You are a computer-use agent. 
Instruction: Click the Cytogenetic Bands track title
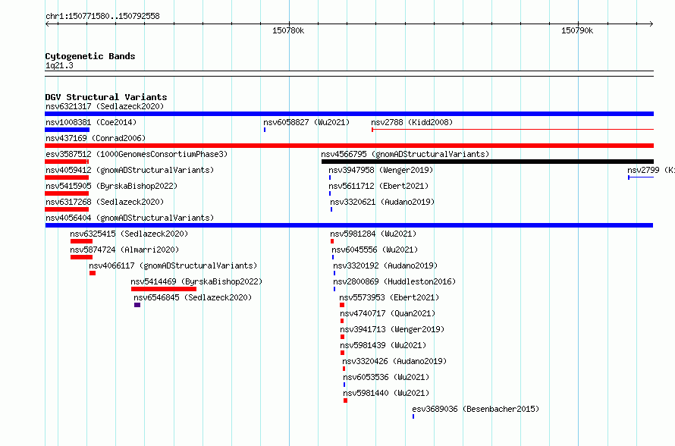pos(90,56)
